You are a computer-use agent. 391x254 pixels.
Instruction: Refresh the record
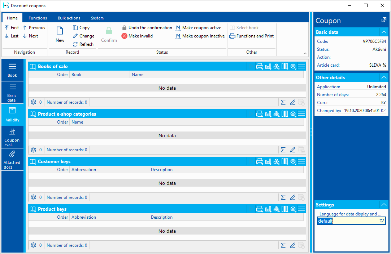point(83,44)
